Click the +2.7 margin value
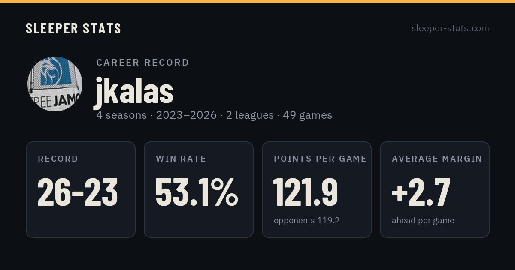The image size is (515, 270). tap(421, 192)
